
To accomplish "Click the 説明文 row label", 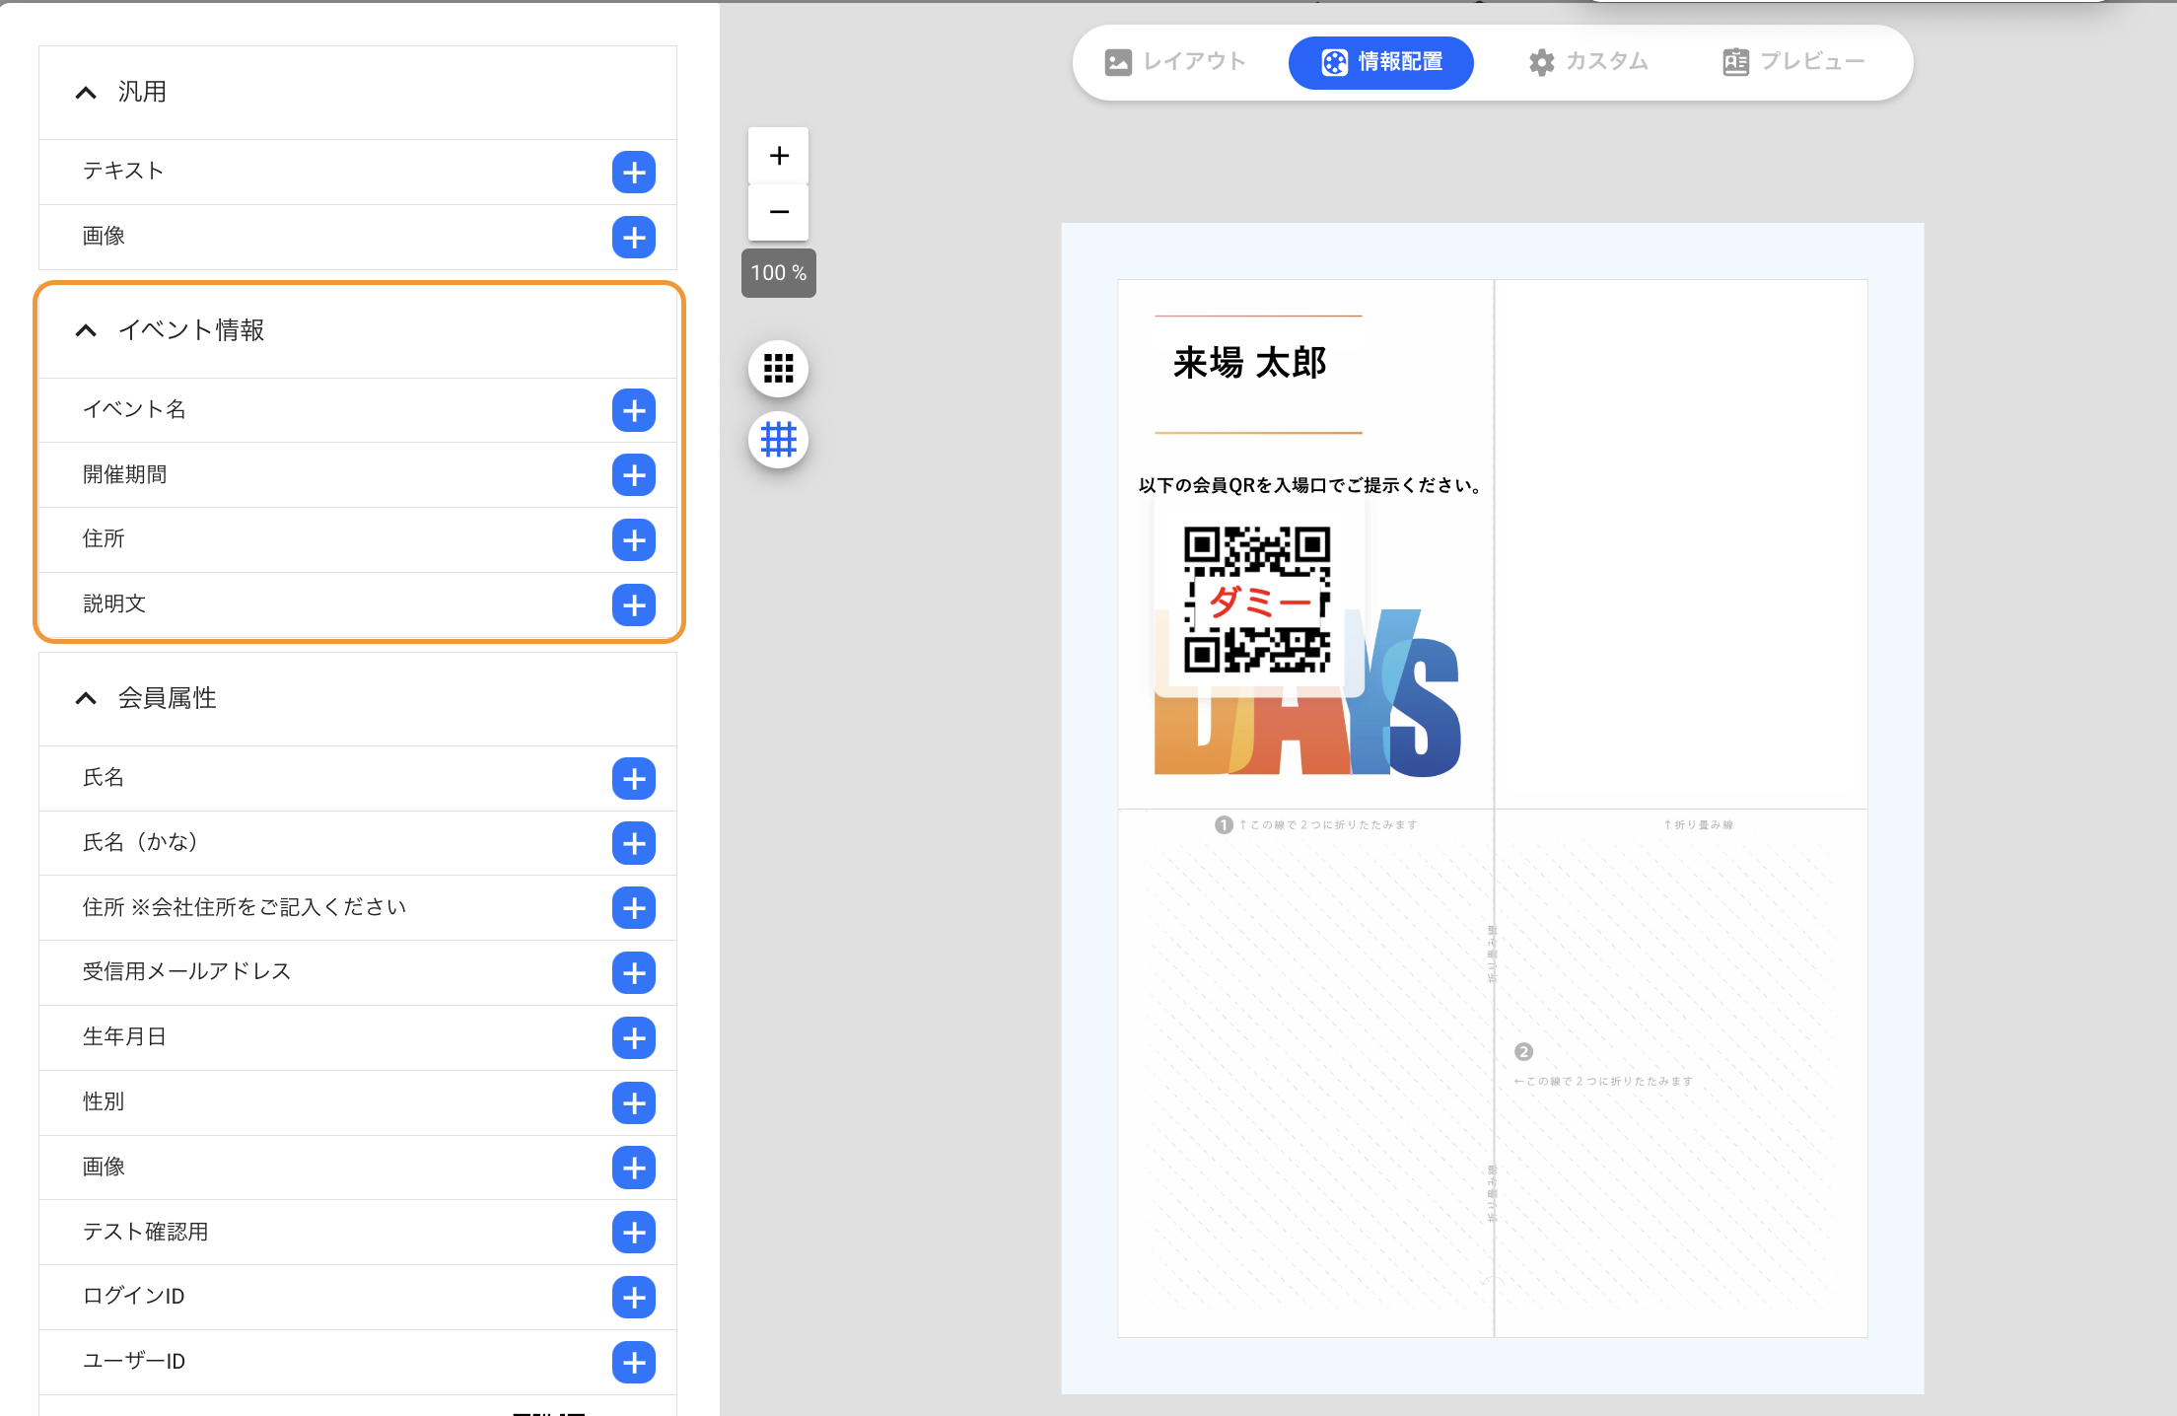I will [114, 603].
